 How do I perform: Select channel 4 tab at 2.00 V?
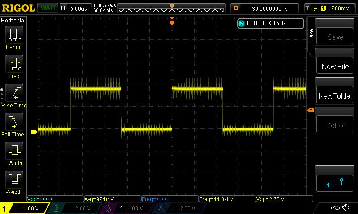pyautogui.click(x=179, y=208)
